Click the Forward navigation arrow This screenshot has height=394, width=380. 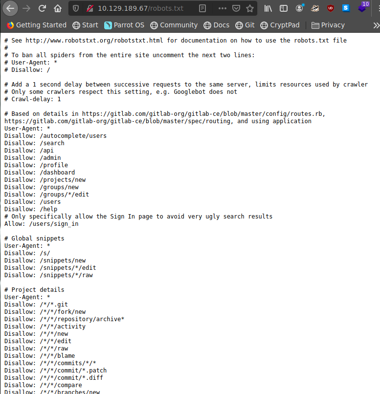26,8
